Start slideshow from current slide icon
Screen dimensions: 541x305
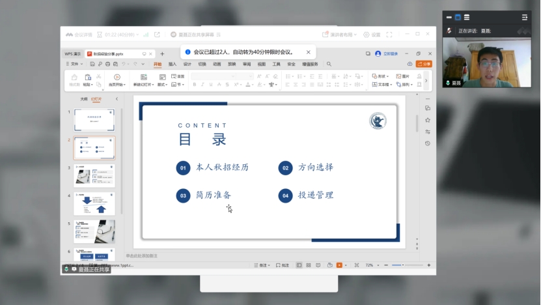click(x=117, y=78)
